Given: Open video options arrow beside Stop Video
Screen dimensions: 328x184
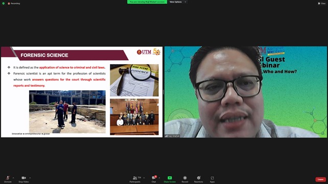Looking at the screenshot, I should tap(30, 178).
